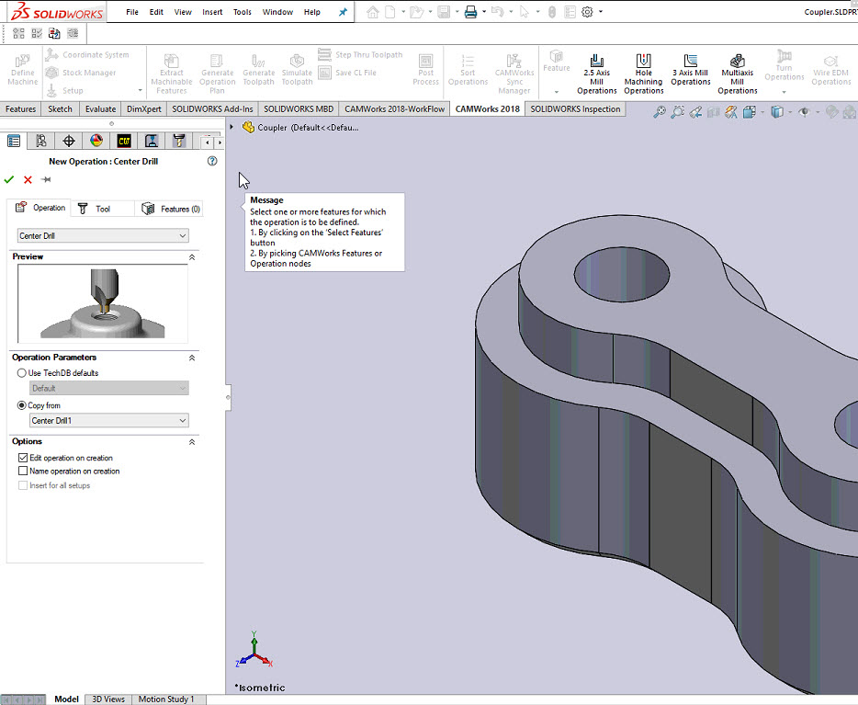Switch to the Features (0) tab
Viewport: 858px width, 705px height.
[x=170, y=209]
